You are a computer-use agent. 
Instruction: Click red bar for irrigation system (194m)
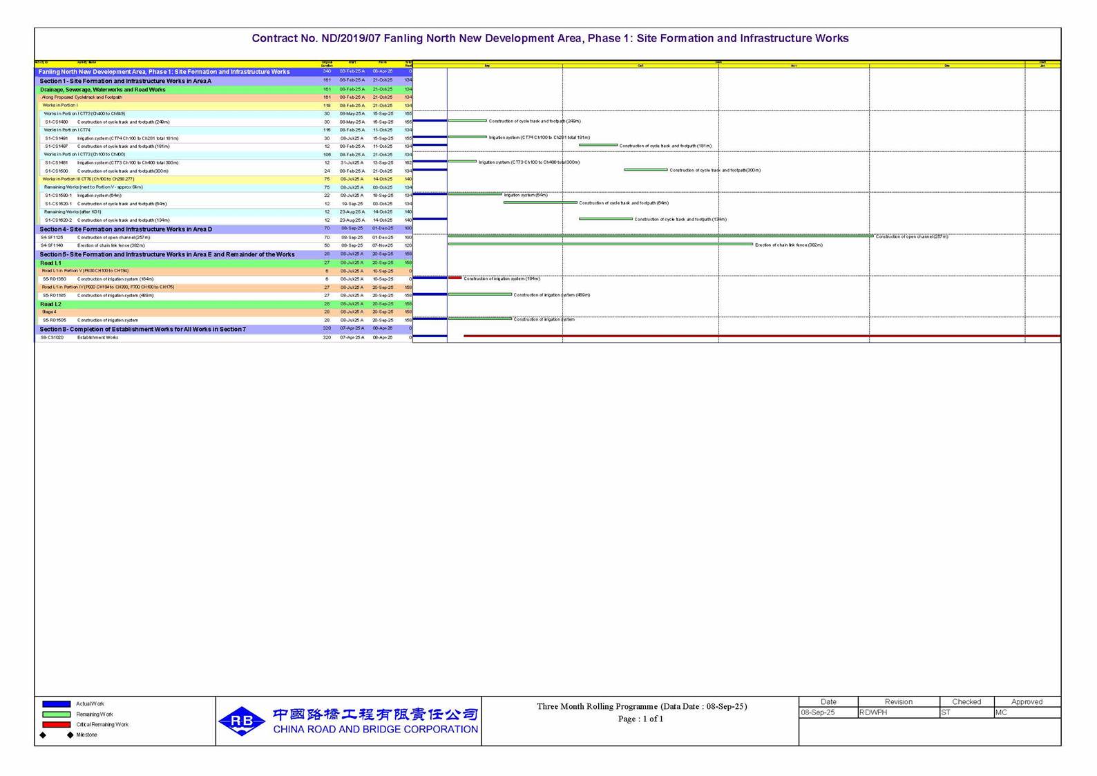pyautogui.click(x=455, y=278)
